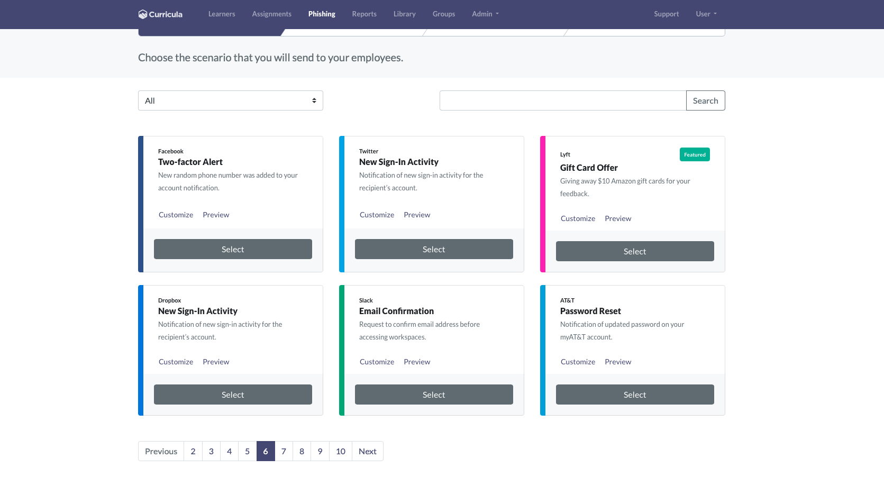The height and width of the screenshot is (477, 884).
Task: Customize the Dropbox New Sign-In Activity scenario
Action: coord(176,362)
